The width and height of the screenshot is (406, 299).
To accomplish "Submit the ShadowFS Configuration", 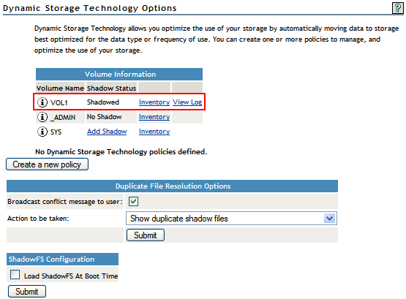I will point(27,292).
